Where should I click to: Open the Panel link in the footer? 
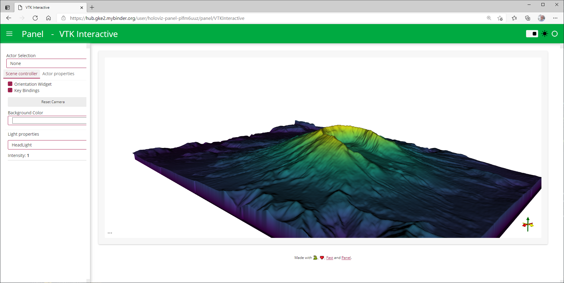pos(346,258)
